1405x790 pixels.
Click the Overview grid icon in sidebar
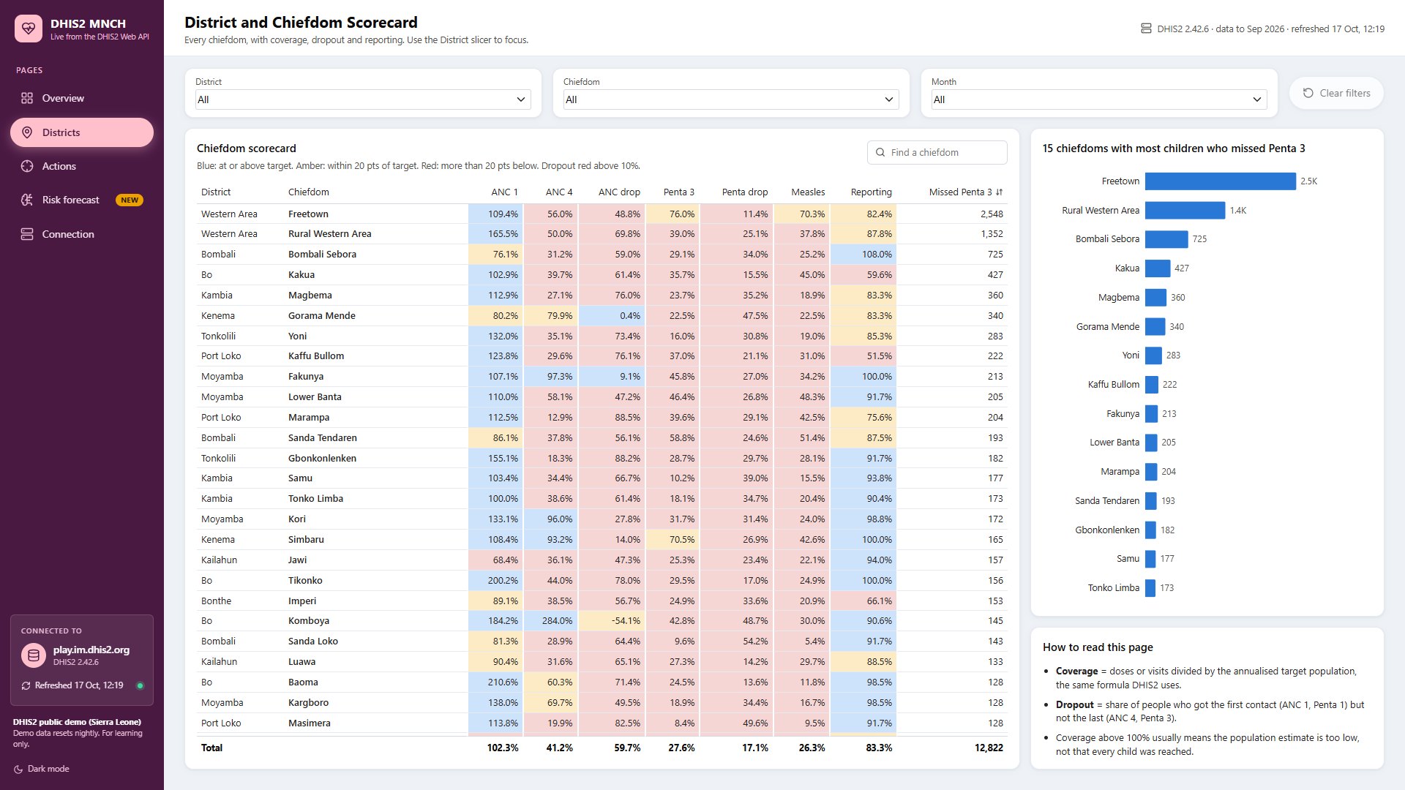click(27, 98)
